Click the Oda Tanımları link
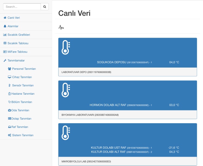Image resolution: width=203 pixels, height=166 pixels. point(20,110)
